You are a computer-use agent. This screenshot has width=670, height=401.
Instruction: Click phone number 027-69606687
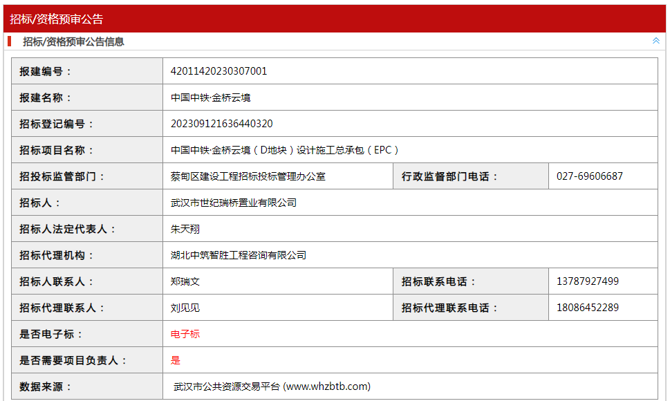(590, 176)
